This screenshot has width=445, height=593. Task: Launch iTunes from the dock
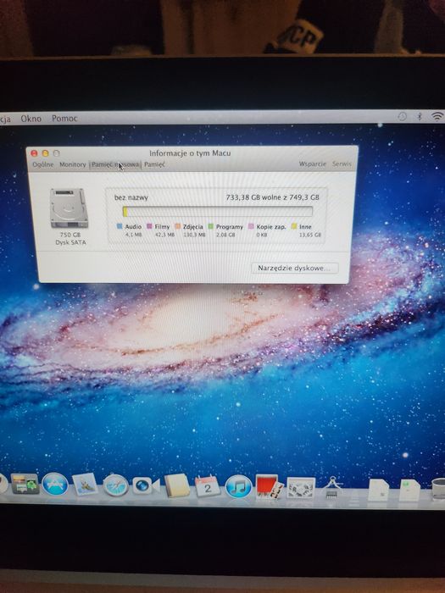click(238, 486)
